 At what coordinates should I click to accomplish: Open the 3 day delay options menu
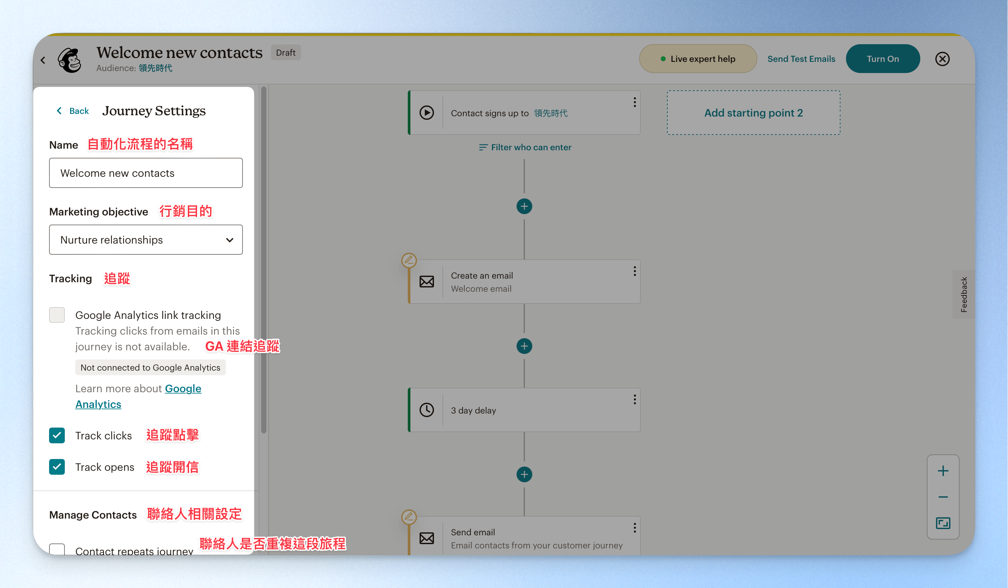pyautogui.click(x=634, y=399)
